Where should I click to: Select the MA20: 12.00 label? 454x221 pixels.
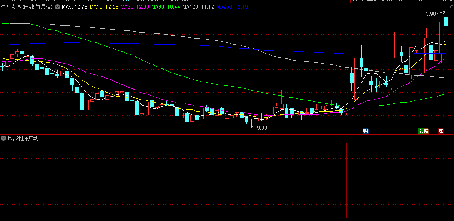click(x=135, y=7)
